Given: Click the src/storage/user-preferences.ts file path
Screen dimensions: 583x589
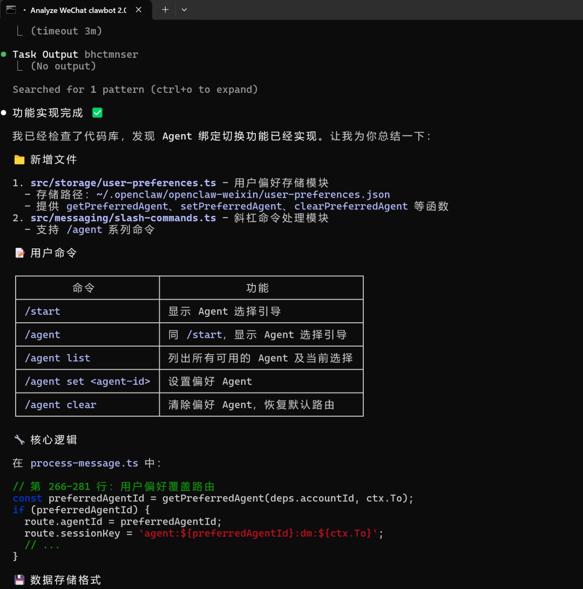Looking at the screenshot, I should (123, 183).
